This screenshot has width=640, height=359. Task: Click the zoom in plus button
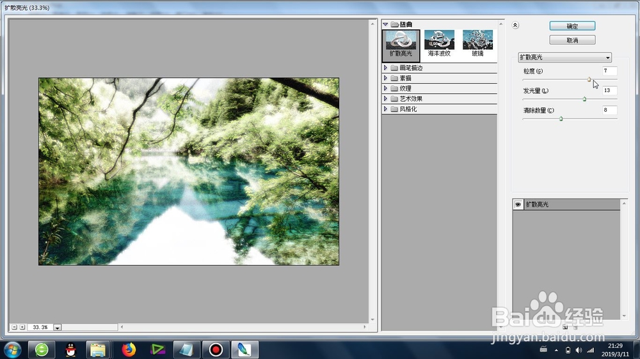pos(22,327)
